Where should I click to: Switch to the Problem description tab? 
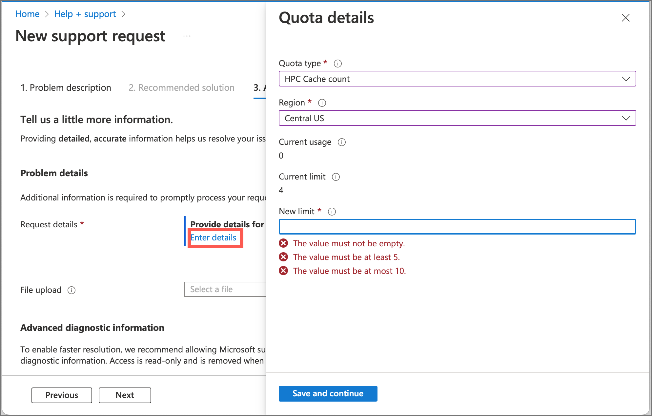point(66,87)
